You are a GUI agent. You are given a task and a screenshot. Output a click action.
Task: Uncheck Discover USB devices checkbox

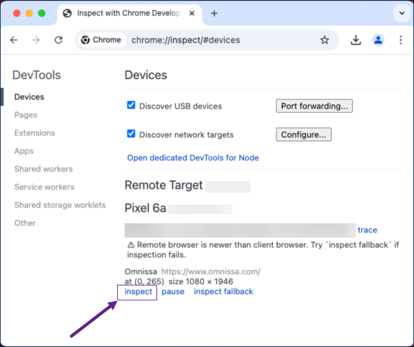pos(131,105)
